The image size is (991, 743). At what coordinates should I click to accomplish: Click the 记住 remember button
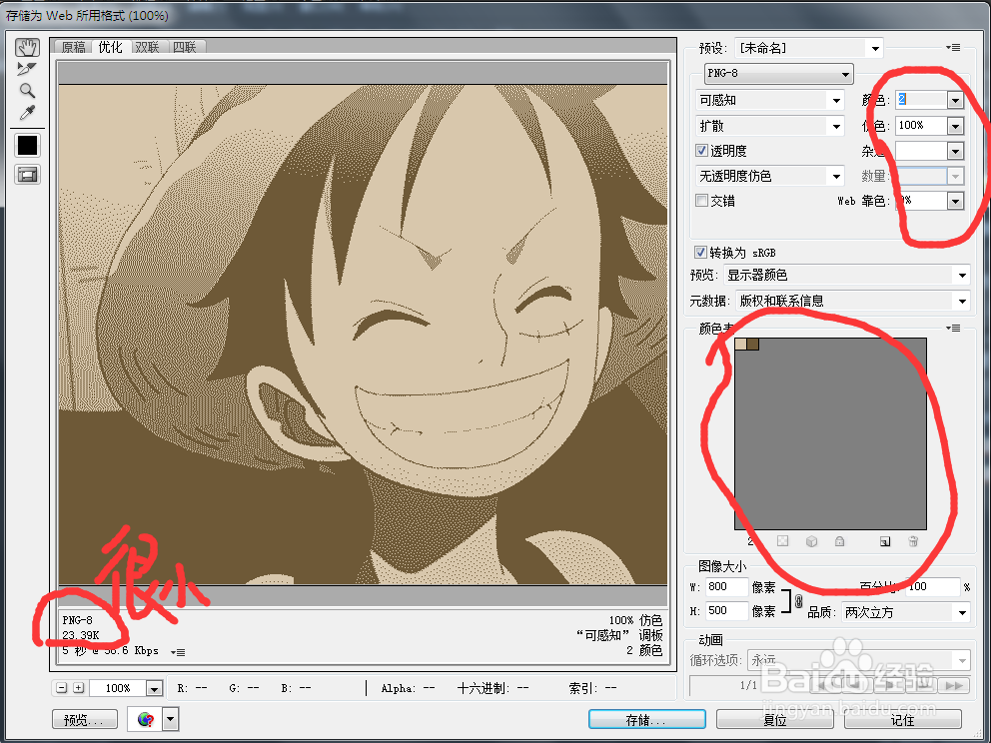902,720
